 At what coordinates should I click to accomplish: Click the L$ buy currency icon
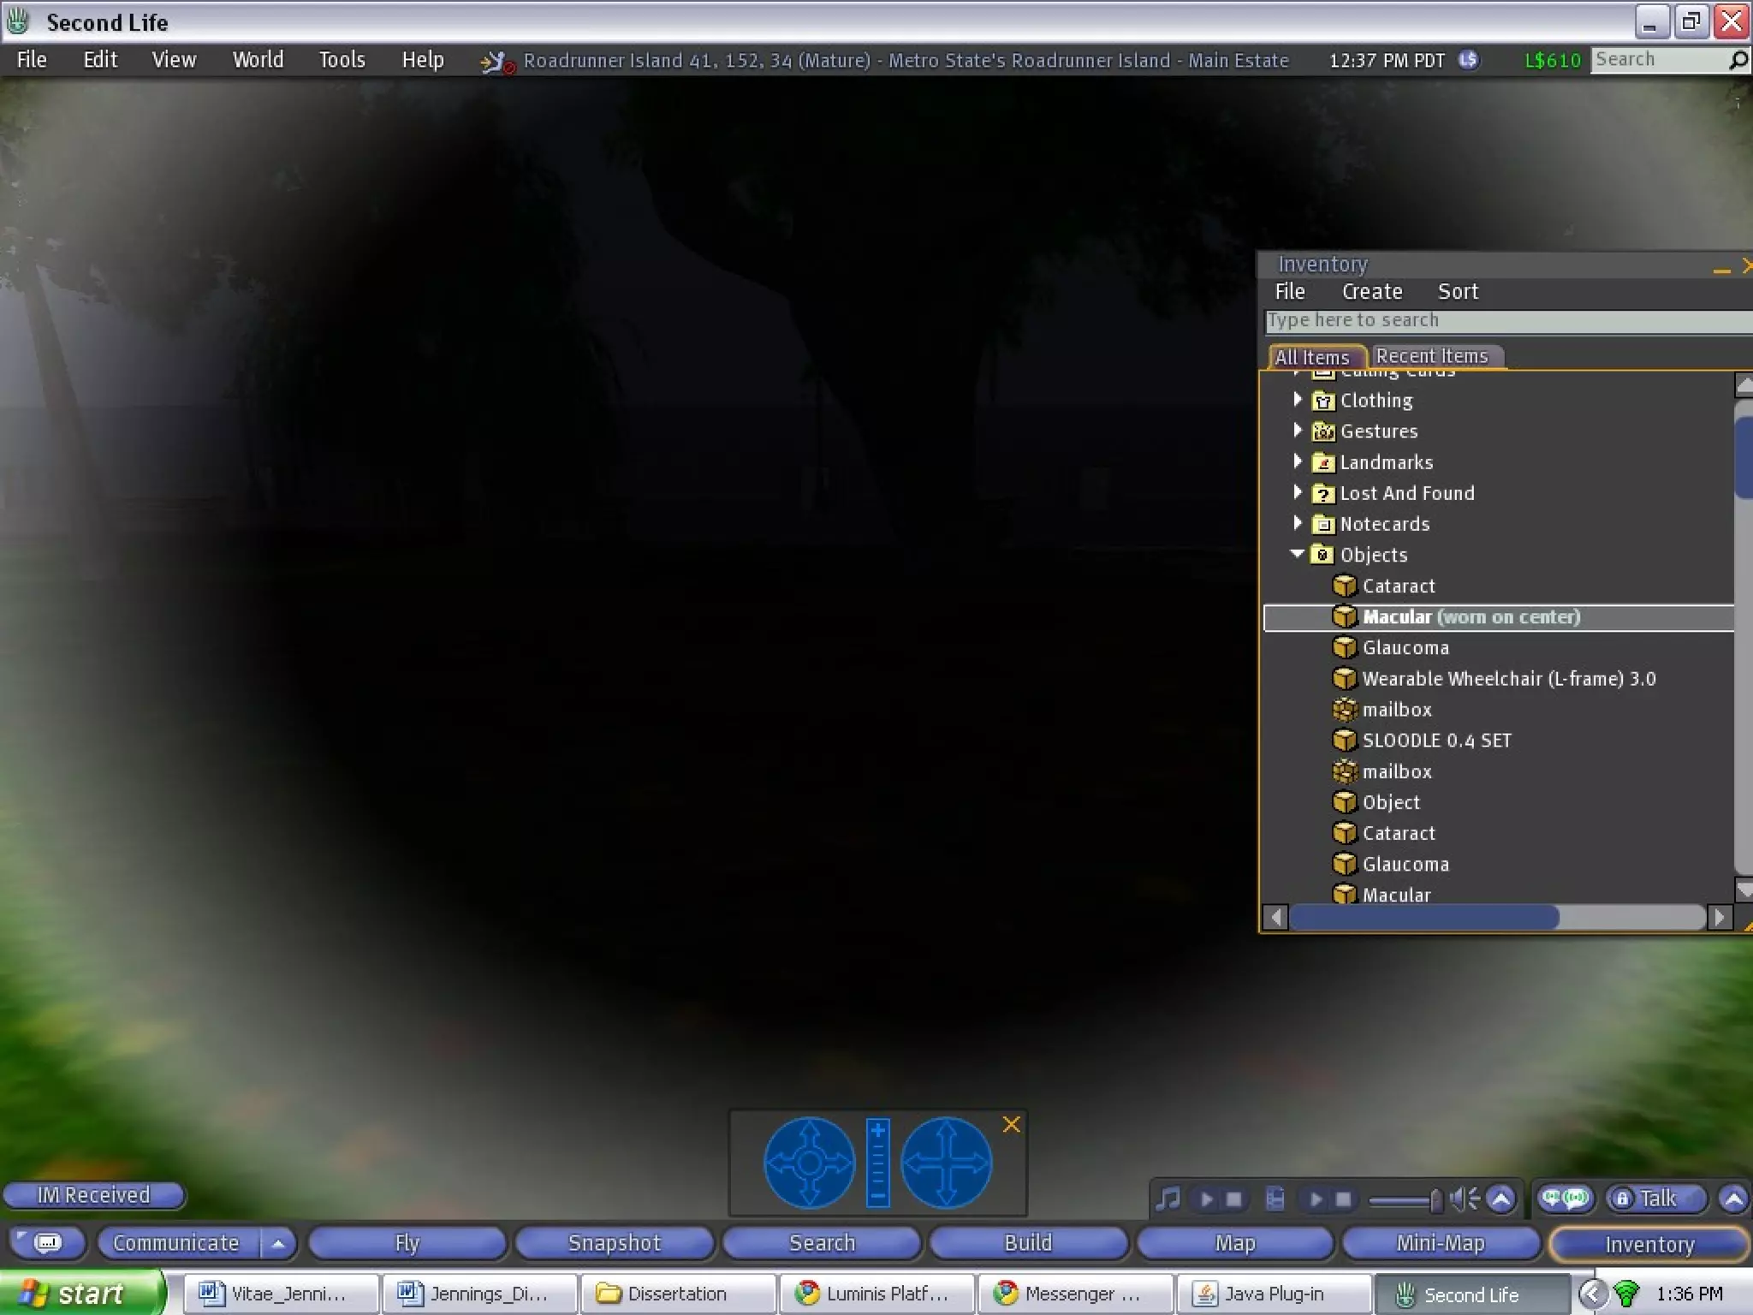[1469, 60]
